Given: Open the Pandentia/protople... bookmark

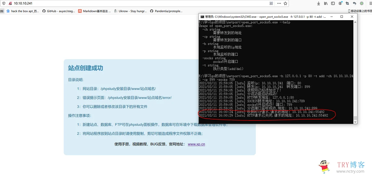Looking at the screenshot, I should [167, 11].
